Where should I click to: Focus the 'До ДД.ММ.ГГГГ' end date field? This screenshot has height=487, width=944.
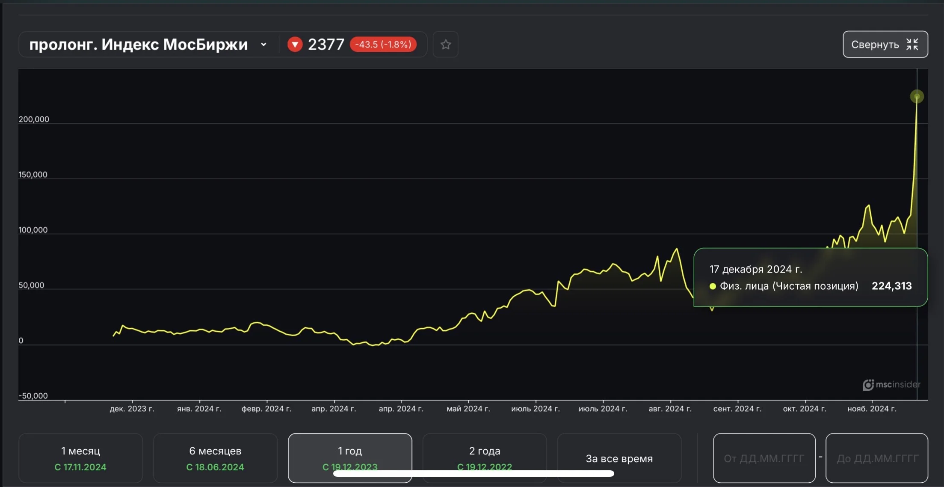(877, 458)
